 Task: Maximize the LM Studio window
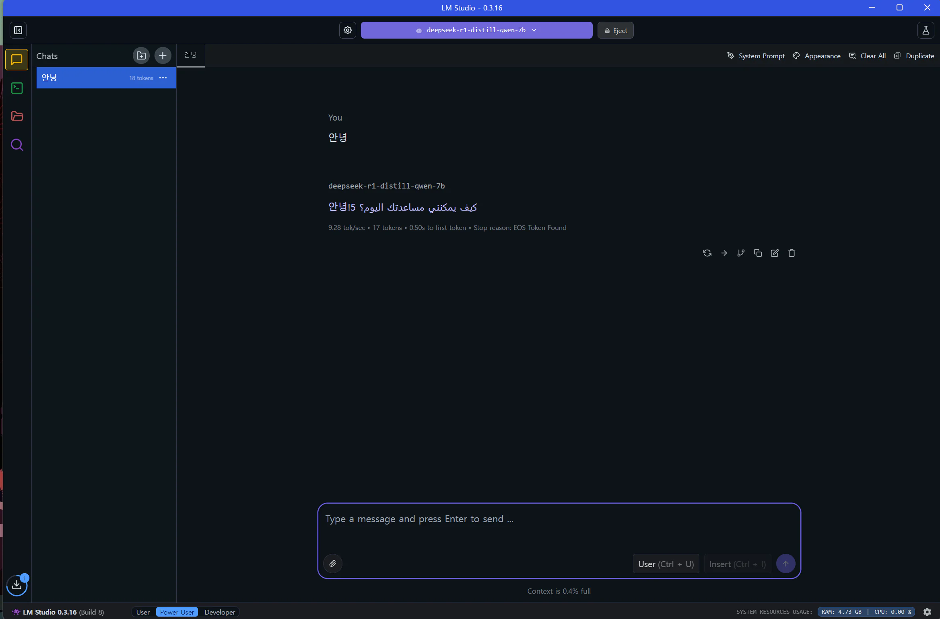click(x=899, y=8)
